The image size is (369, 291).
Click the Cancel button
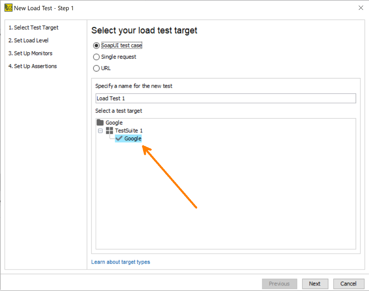tap(348, 284)
